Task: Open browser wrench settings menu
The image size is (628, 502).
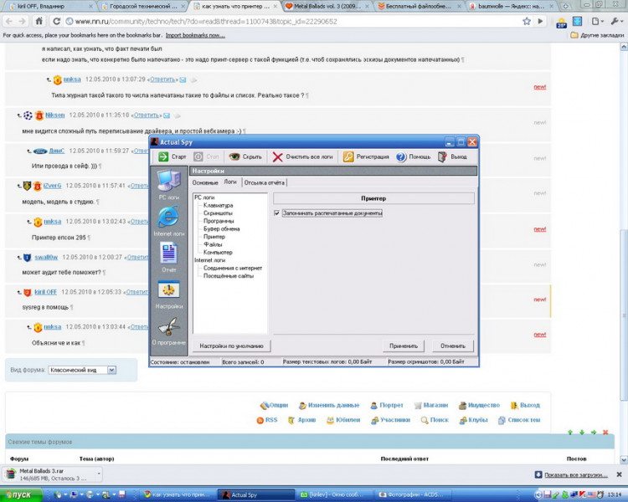Action: [x=615, y=21]
